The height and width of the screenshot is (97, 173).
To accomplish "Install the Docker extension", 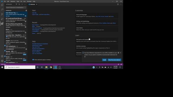I will pyautogui.click(x=25, y=60).
